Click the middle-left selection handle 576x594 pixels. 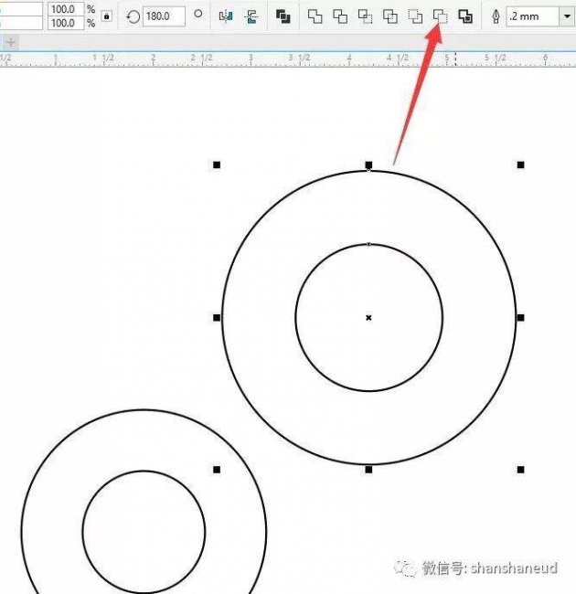pyautogui.click(x=217, y=317)
